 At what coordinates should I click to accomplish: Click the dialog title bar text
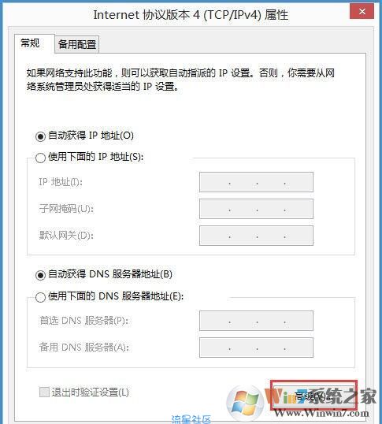(191, 15)
